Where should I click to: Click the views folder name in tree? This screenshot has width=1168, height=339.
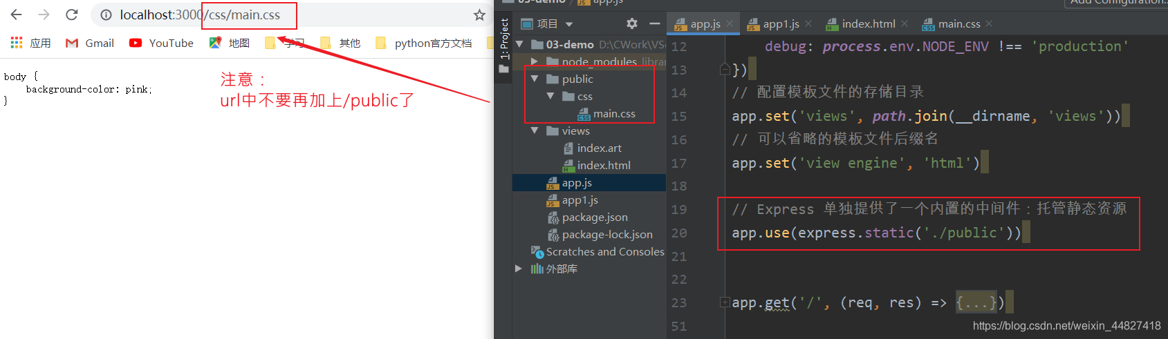575,130
